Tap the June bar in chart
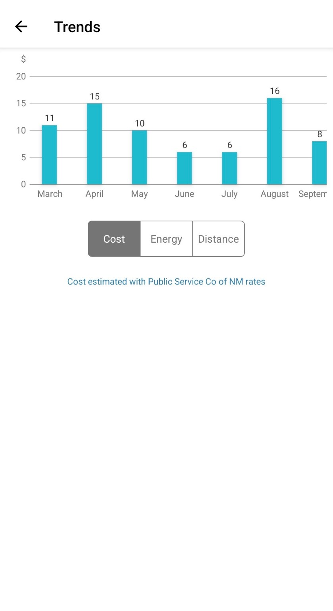 [185, 168]
